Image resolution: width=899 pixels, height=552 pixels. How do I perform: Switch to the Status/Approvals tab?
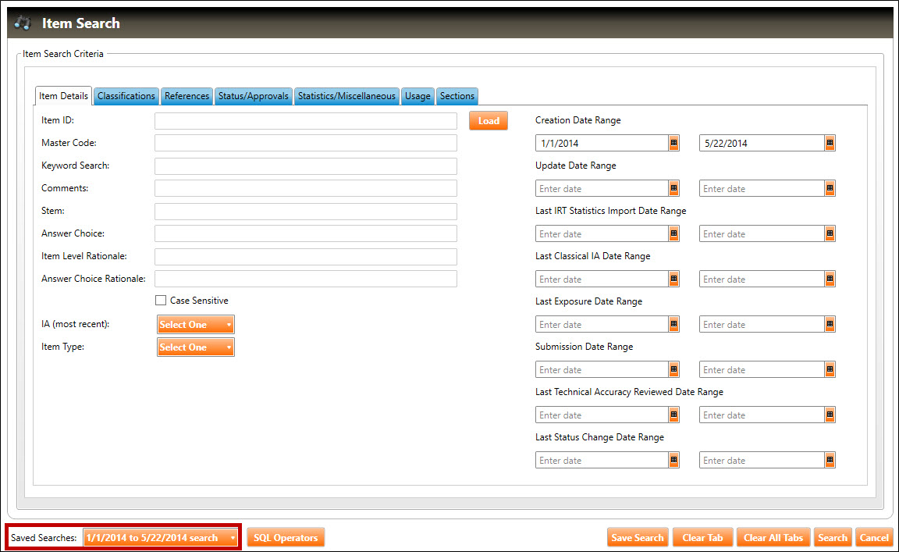[254, 96]
